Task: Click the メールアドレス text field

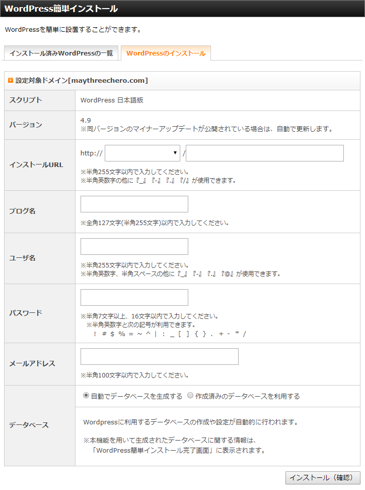Action: (160, 357)
